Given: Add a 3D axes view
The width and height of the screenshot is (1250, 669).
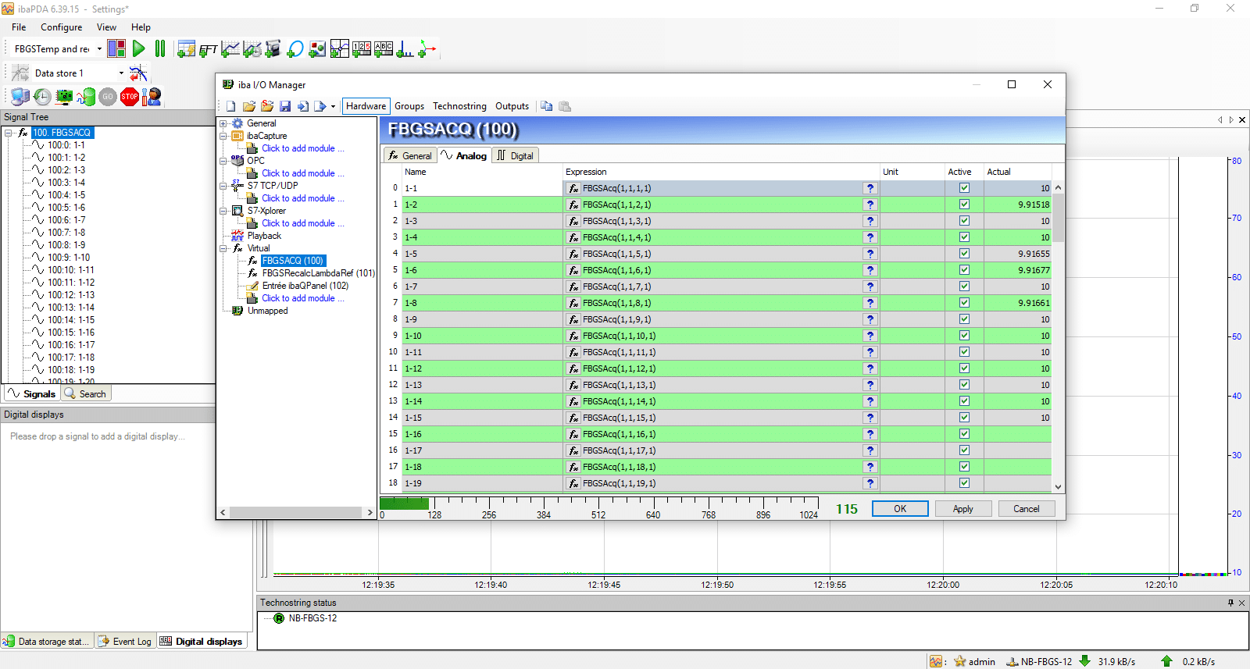Looking at the screenshot, I should 427,49.
